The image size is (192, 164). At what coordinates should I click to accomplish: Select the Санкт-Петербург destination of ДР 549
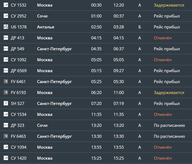click(54, 49)
